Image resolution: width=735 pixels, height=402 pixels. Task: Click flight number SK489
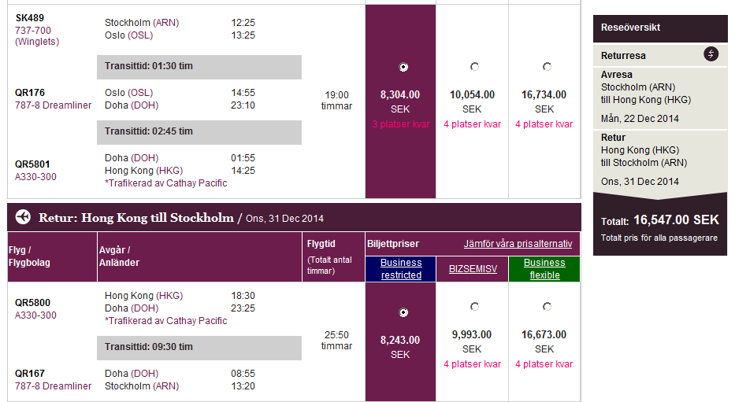(30, 18)
